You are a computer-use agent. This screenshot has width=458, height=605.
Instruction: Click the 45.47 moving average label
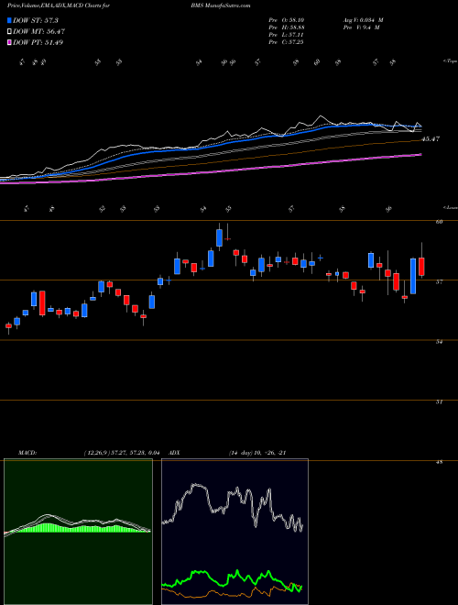(431, 139)
